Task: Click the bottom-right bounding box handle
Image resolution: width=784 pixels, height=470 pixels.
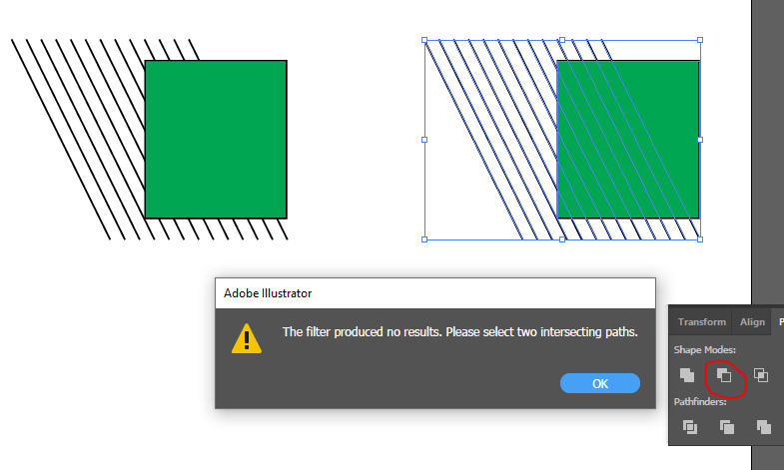Action: tap(699, 238)
